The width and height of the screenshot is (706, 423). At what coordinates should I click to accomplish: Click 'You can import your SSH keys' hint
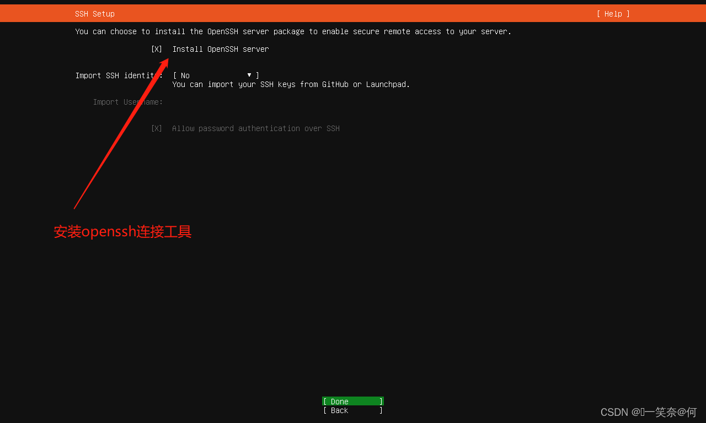[291, 84]
